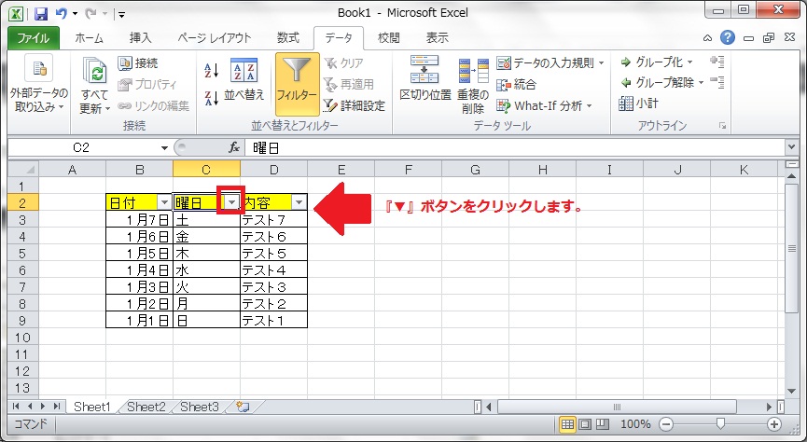Switch to Page Break Preview
This screenshot has width=807, height=442.
coord(602,424)
